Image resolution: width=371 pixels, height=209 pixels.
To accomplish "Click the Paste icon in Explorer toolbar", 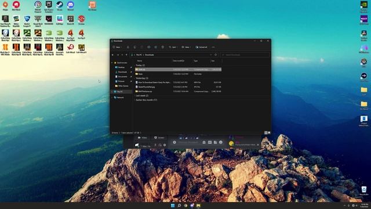I will point(141,47).
